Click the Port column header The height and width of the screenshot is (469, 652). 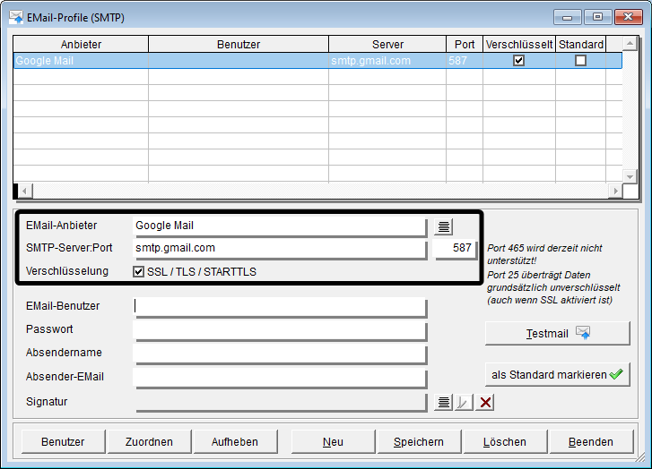click(x=465, y=45)
